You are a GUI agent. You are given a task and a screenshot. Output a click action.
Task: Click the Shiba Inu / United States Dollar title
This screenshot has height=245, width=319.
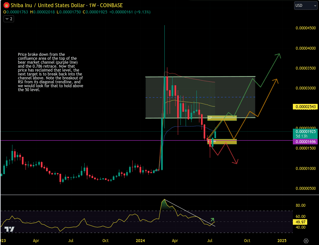click(x=48, y=5)
